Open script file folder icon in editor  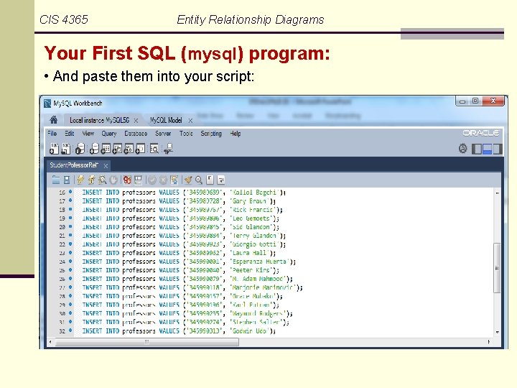pos(56,180)
